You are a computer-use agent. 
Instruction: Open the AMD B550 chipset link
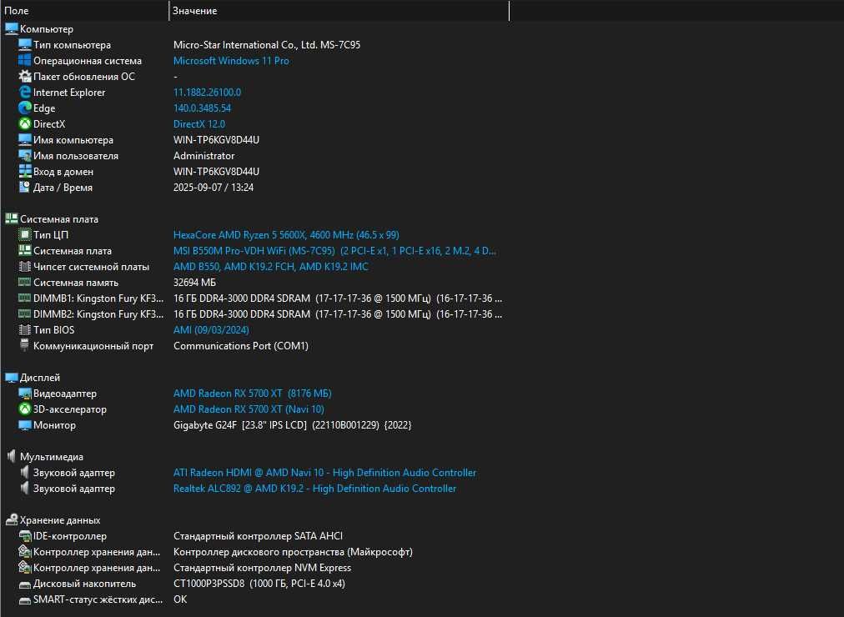[x=271, y=267]
